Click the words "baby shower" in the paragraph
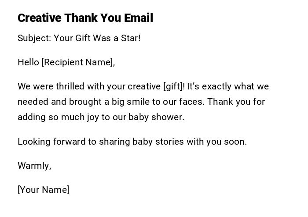This screenshot has height=217, width=308. coord(156,117)
